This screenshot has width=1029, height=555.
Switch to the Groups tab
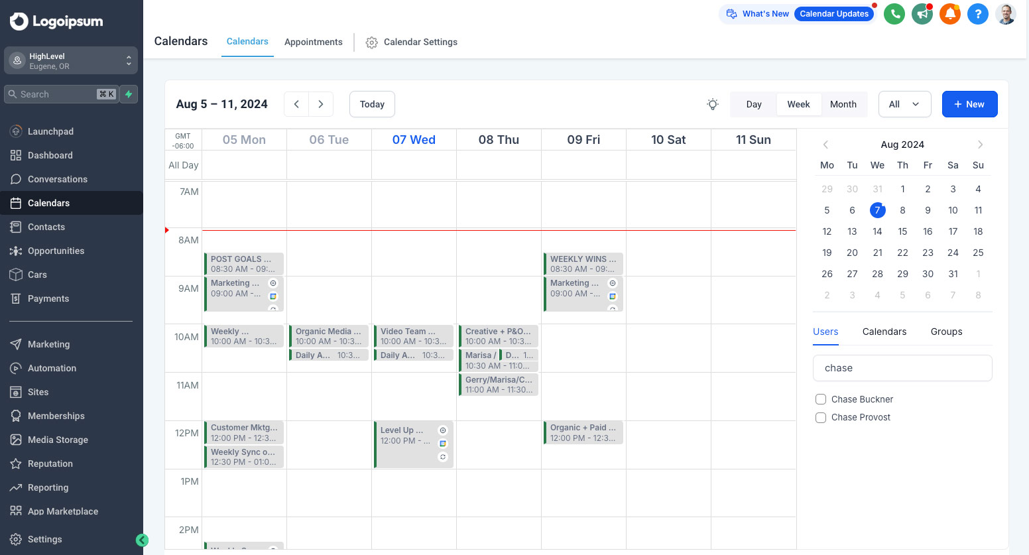point(946,332)
